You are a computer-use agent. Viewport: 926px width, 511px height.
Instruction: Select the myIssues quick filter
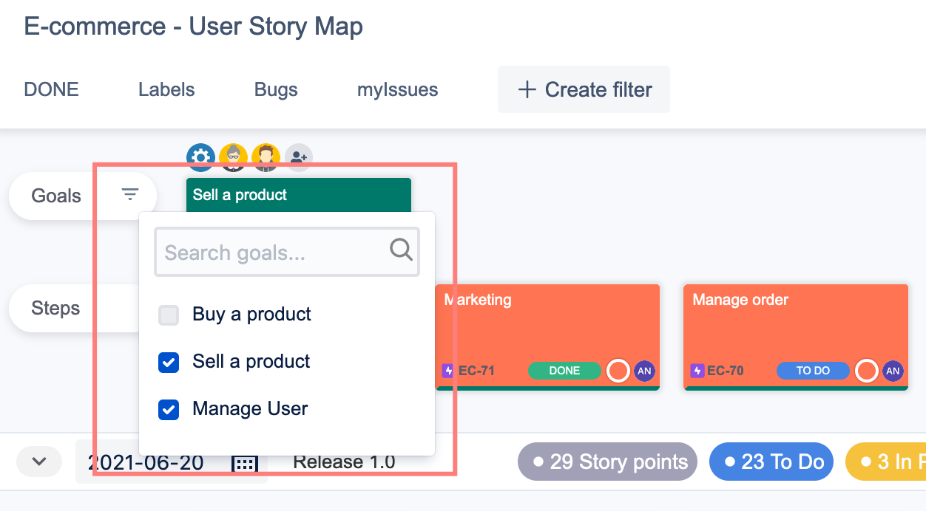pyautogui.click(x=397, y=90)
